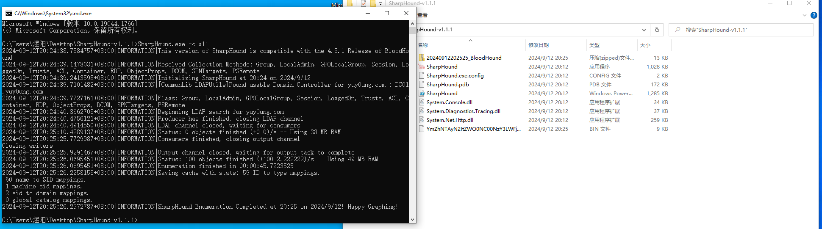Sort files by the 修改日期 column header

tap(538, 45)
